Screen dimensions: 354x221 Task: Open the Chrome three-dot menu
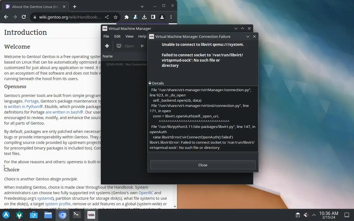(x=171, y=17)
